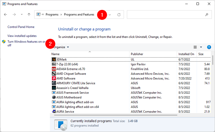Sort programs by the Size column

click(x=204, y=54)
